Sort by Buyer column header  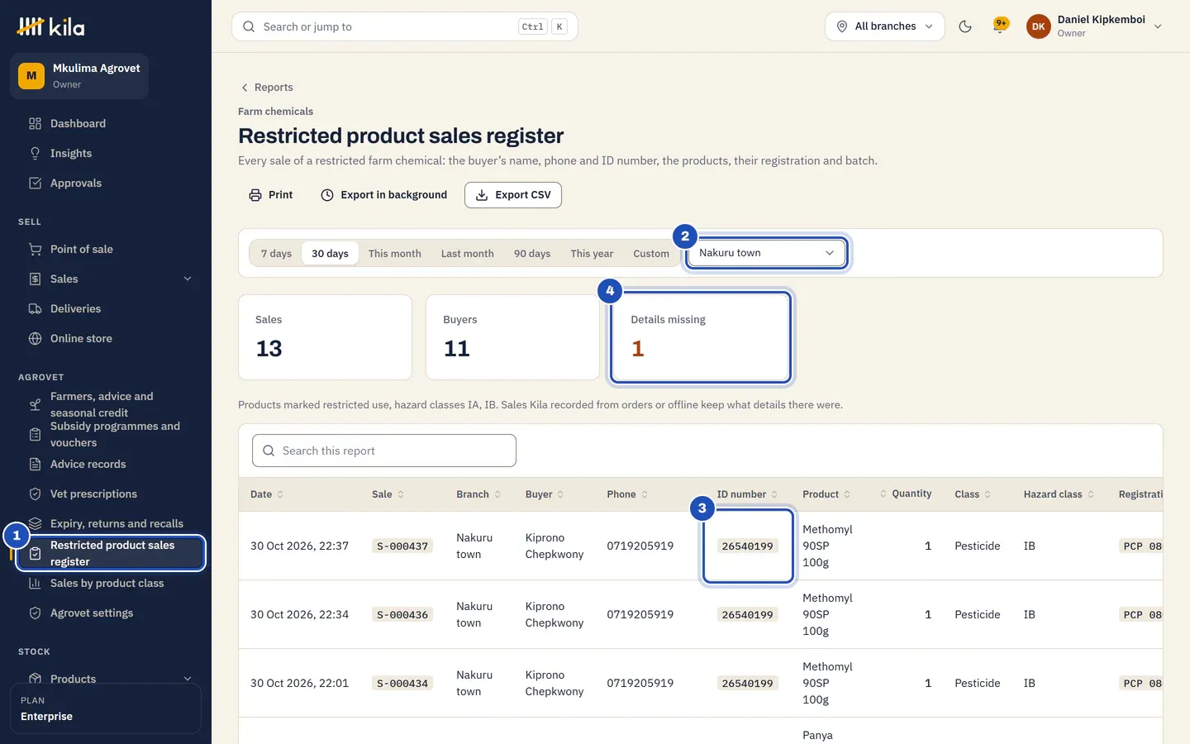545,494
